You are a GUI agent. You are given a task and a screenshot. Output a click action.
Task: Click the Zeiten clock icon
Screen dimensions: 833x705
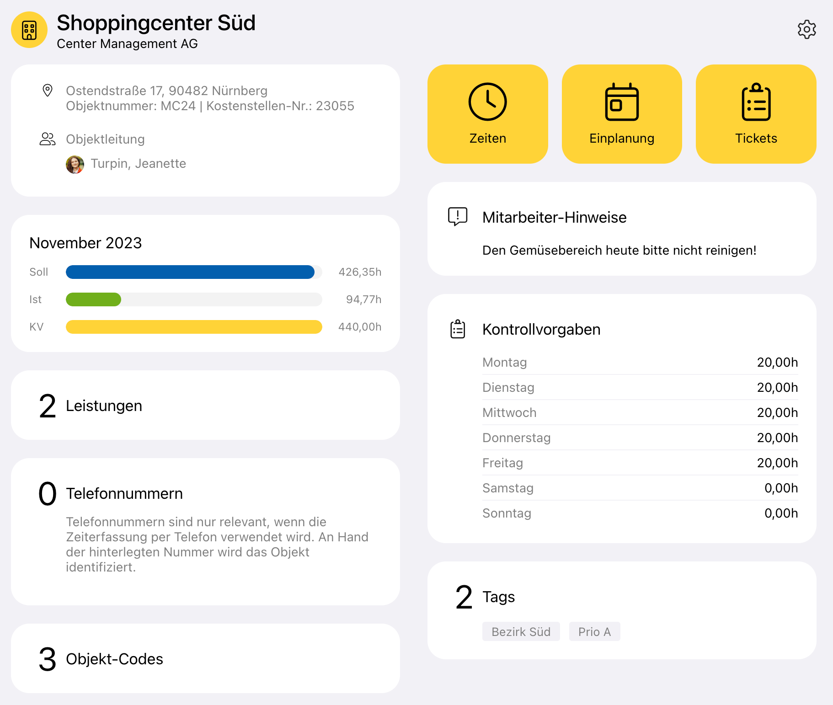pyautogui.click(x=487, y=102)
